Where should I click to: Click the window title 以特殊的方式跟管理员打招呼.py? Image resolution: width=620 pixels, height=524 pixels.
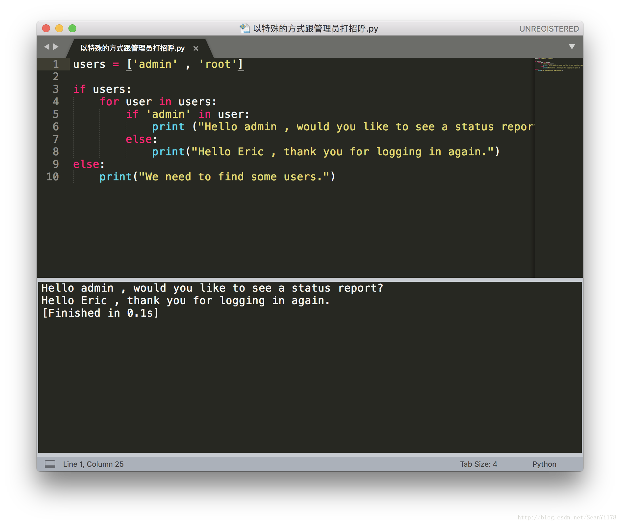[x=315, y=29]
